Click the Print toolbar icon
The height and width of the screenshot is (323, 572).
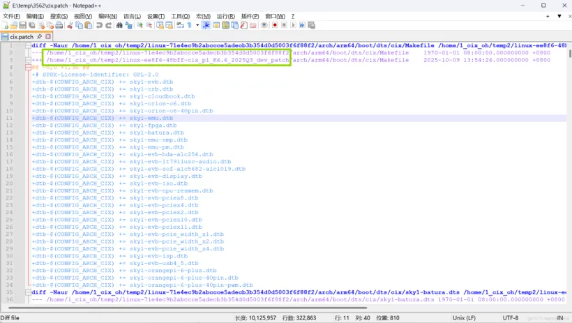click(x=59, y=25)
